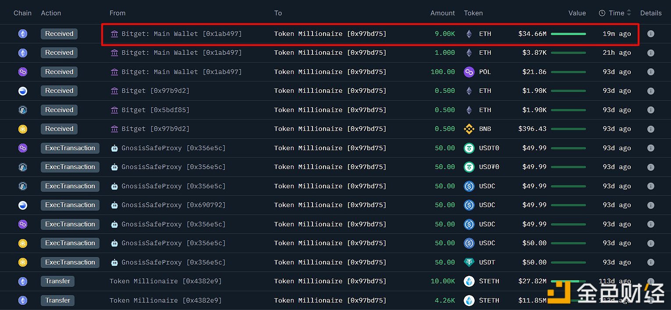671x310 pixels.
Task: Click the Arbitrum chain icon on the 0.500 ETH row
Action: (x=23, y=110)
